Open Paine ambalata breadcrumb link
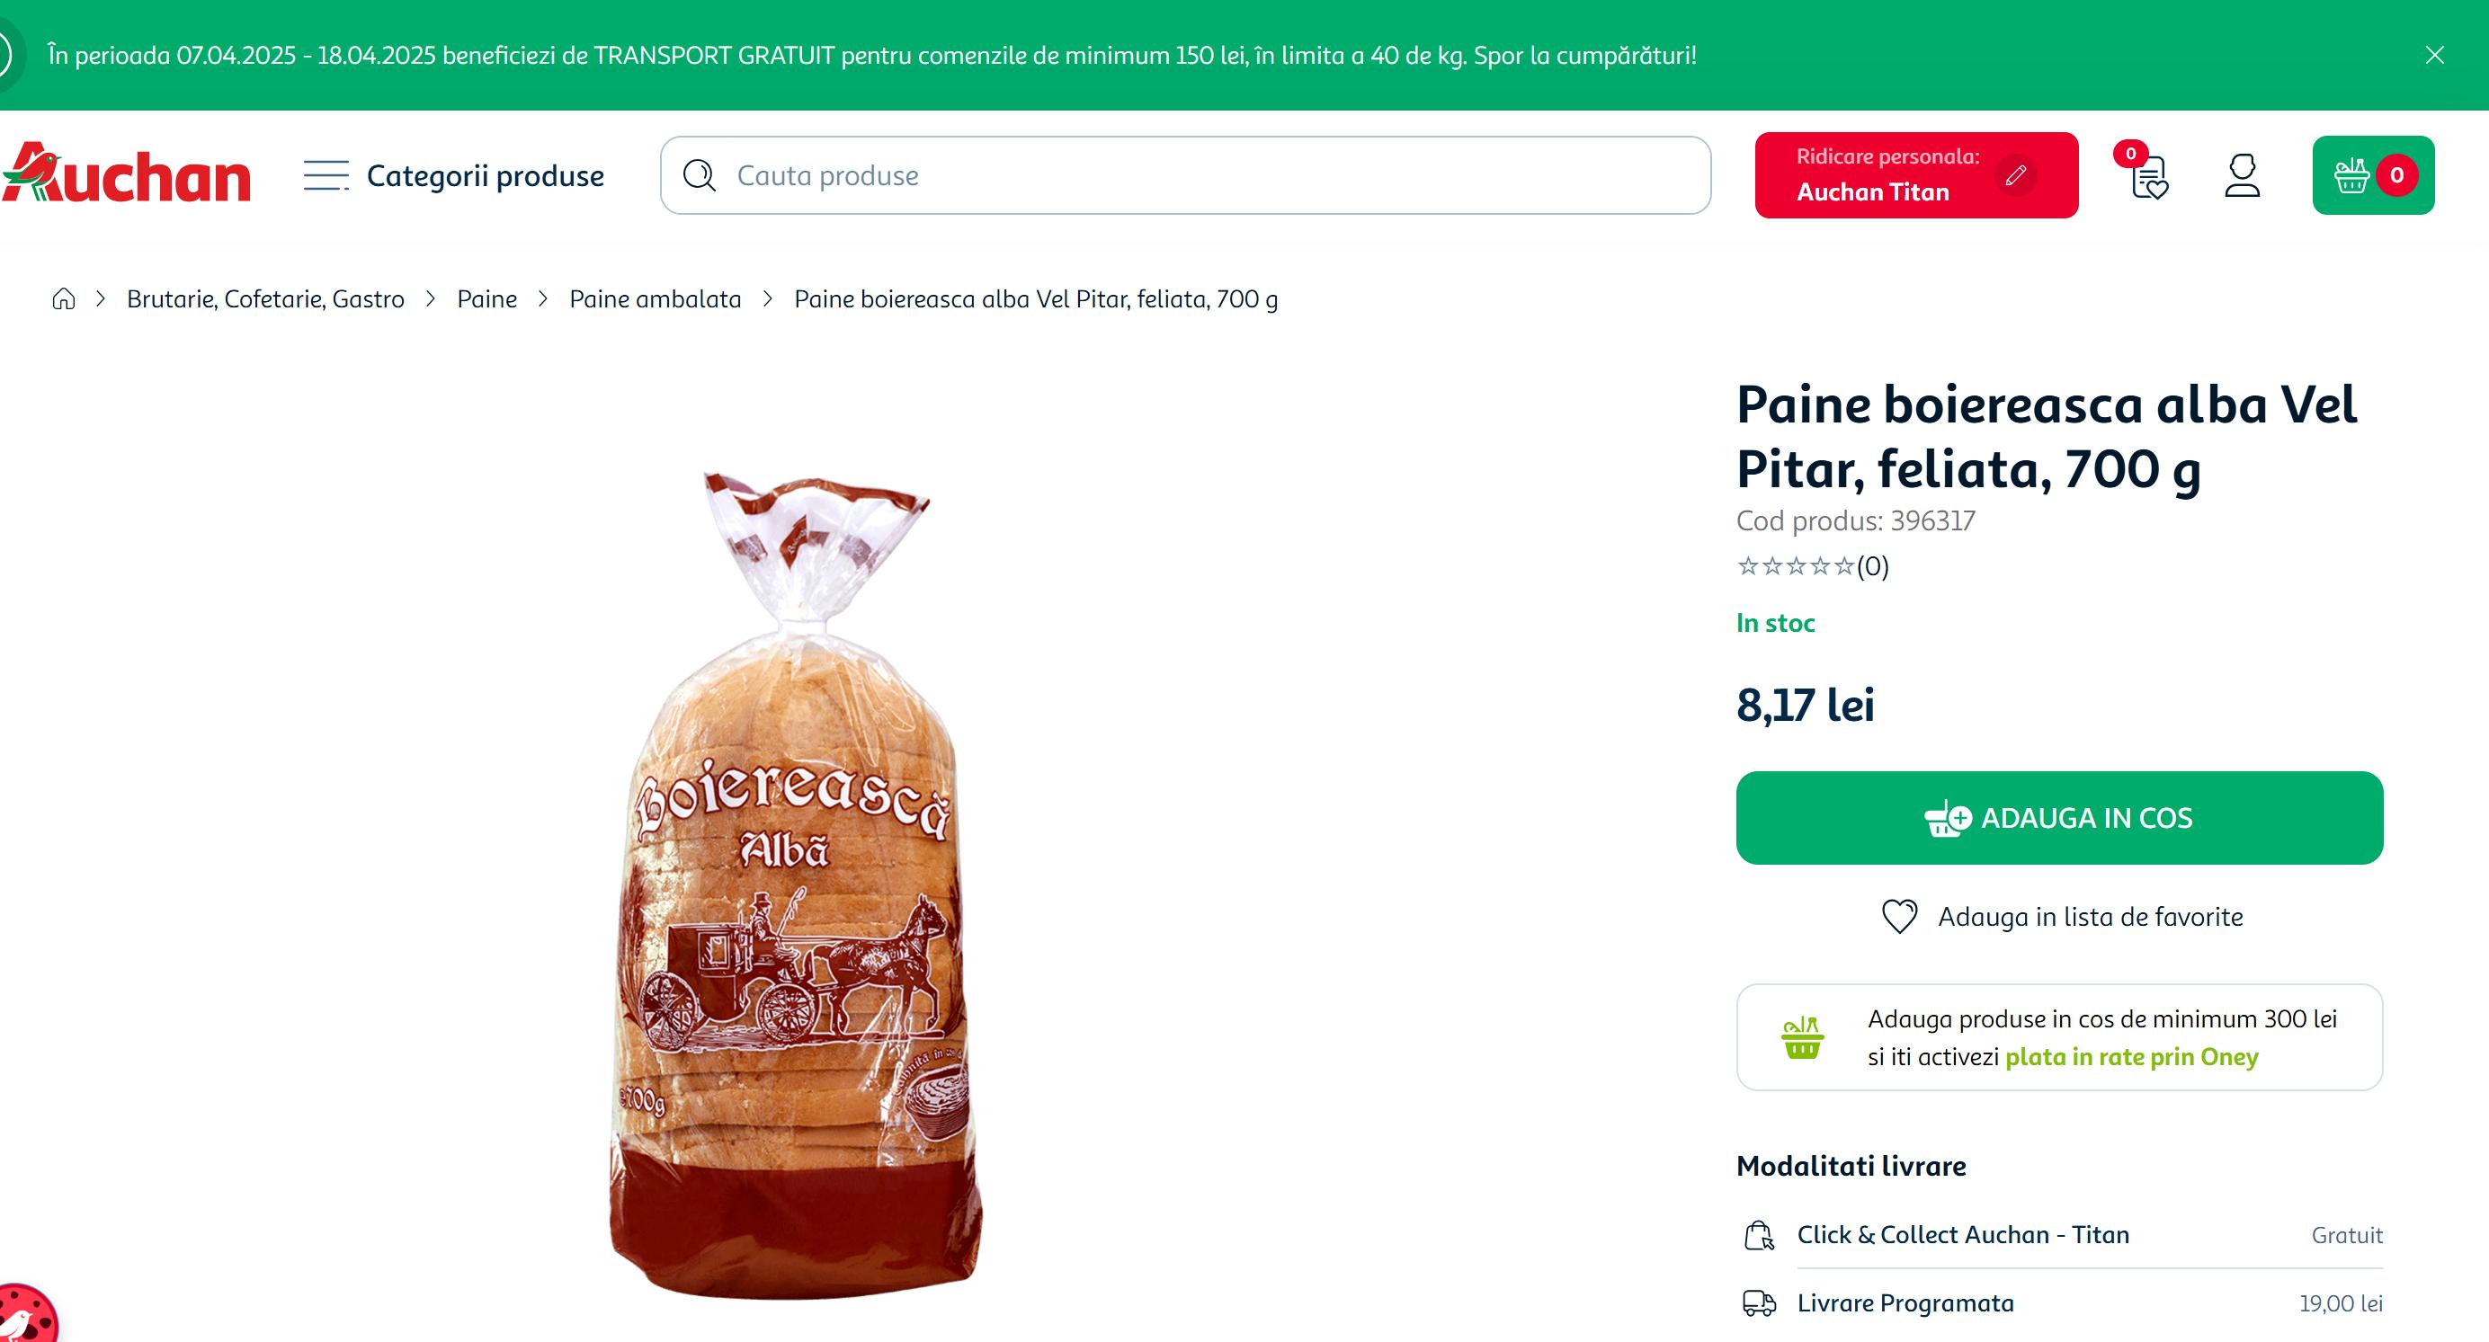This screenshot has height=1342, width=2489. click(x=656, y=299)
